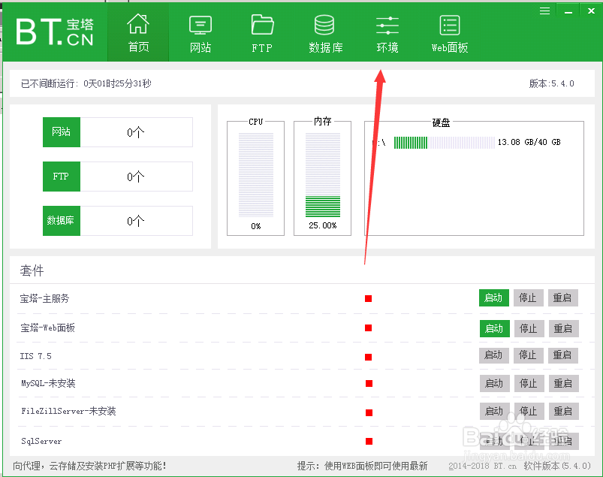
Task: Click the red status square for 宝塔-主服务
Action: tap(369, 298)
